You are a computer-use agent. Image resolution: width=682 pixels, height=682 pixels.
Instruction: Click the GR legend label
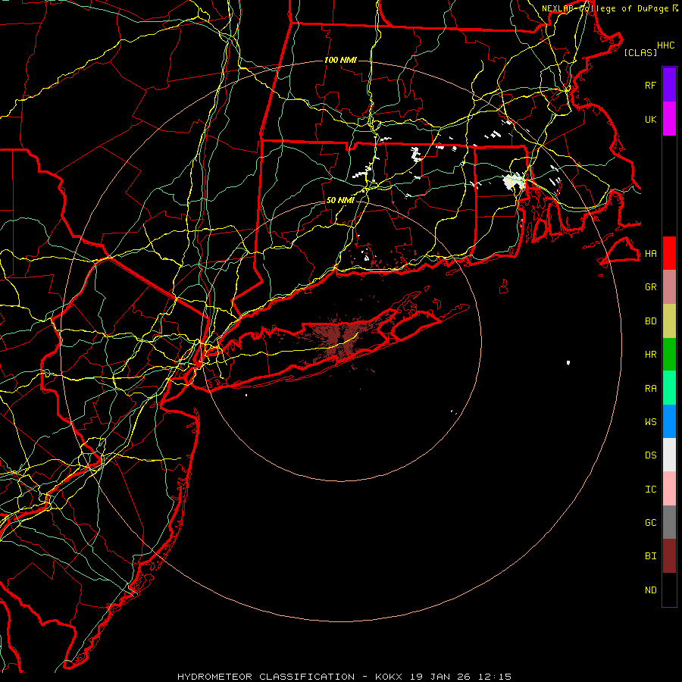coord(650,287)
